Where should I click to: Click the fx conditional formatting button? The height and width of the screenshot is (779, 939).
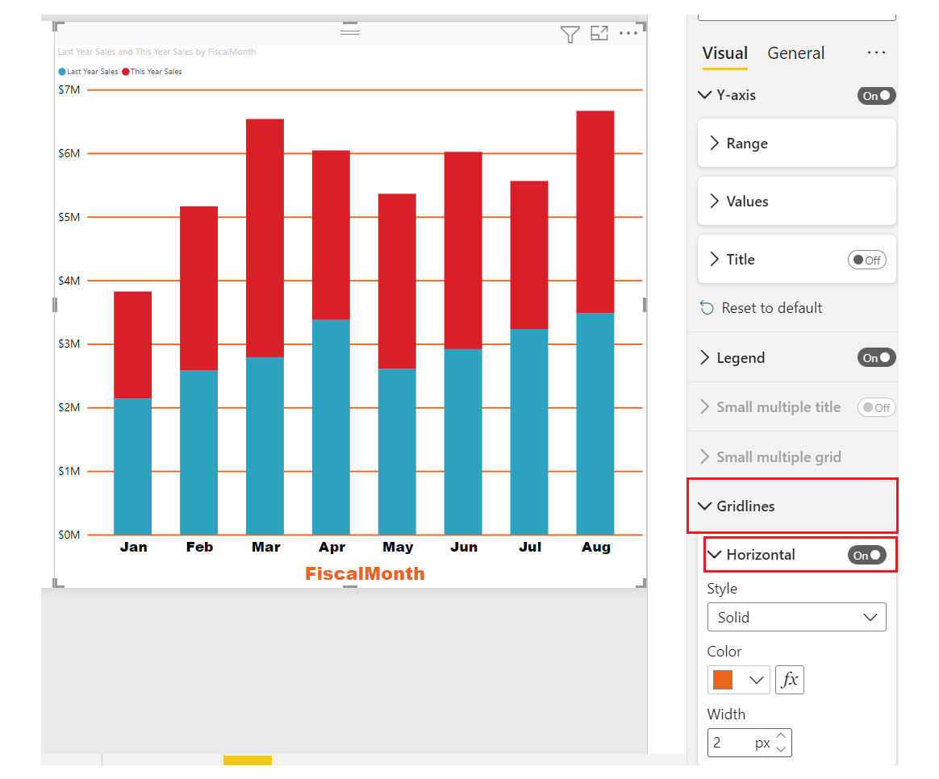click(x=789, y=680)
